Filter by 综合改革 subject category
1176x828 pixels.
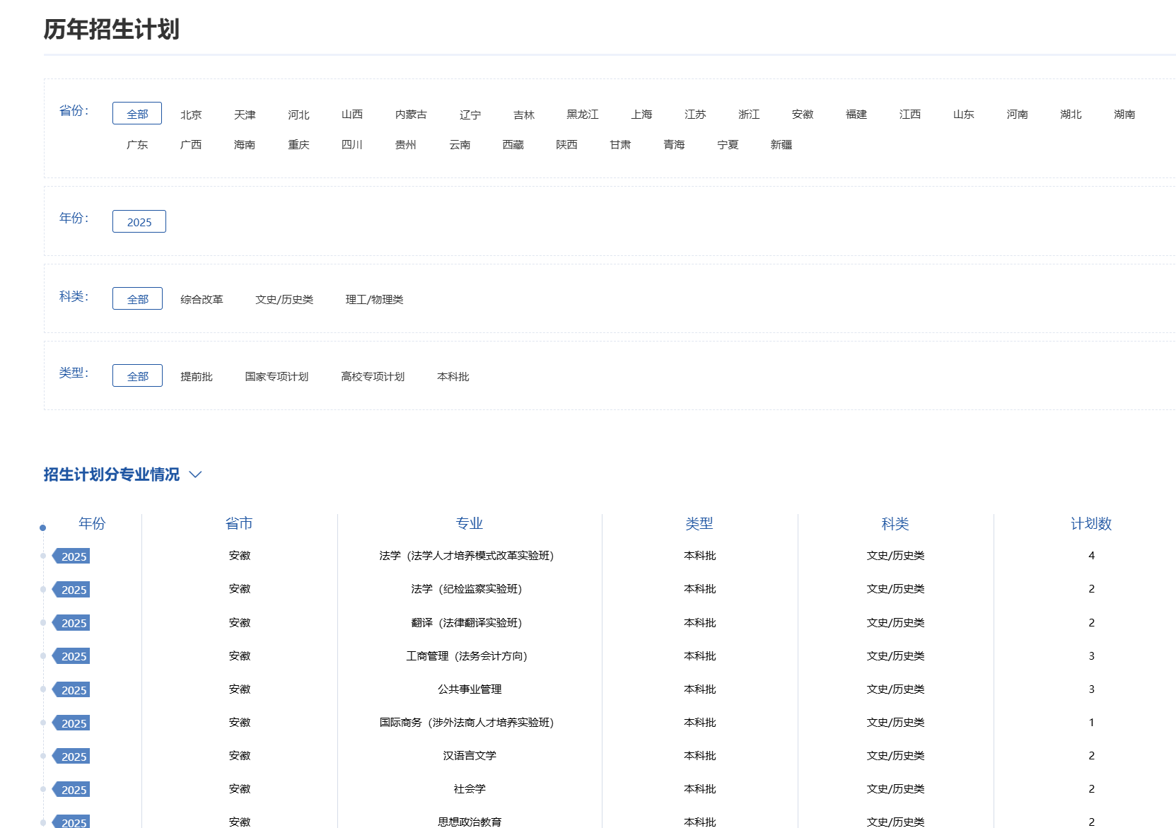[202, 300]
